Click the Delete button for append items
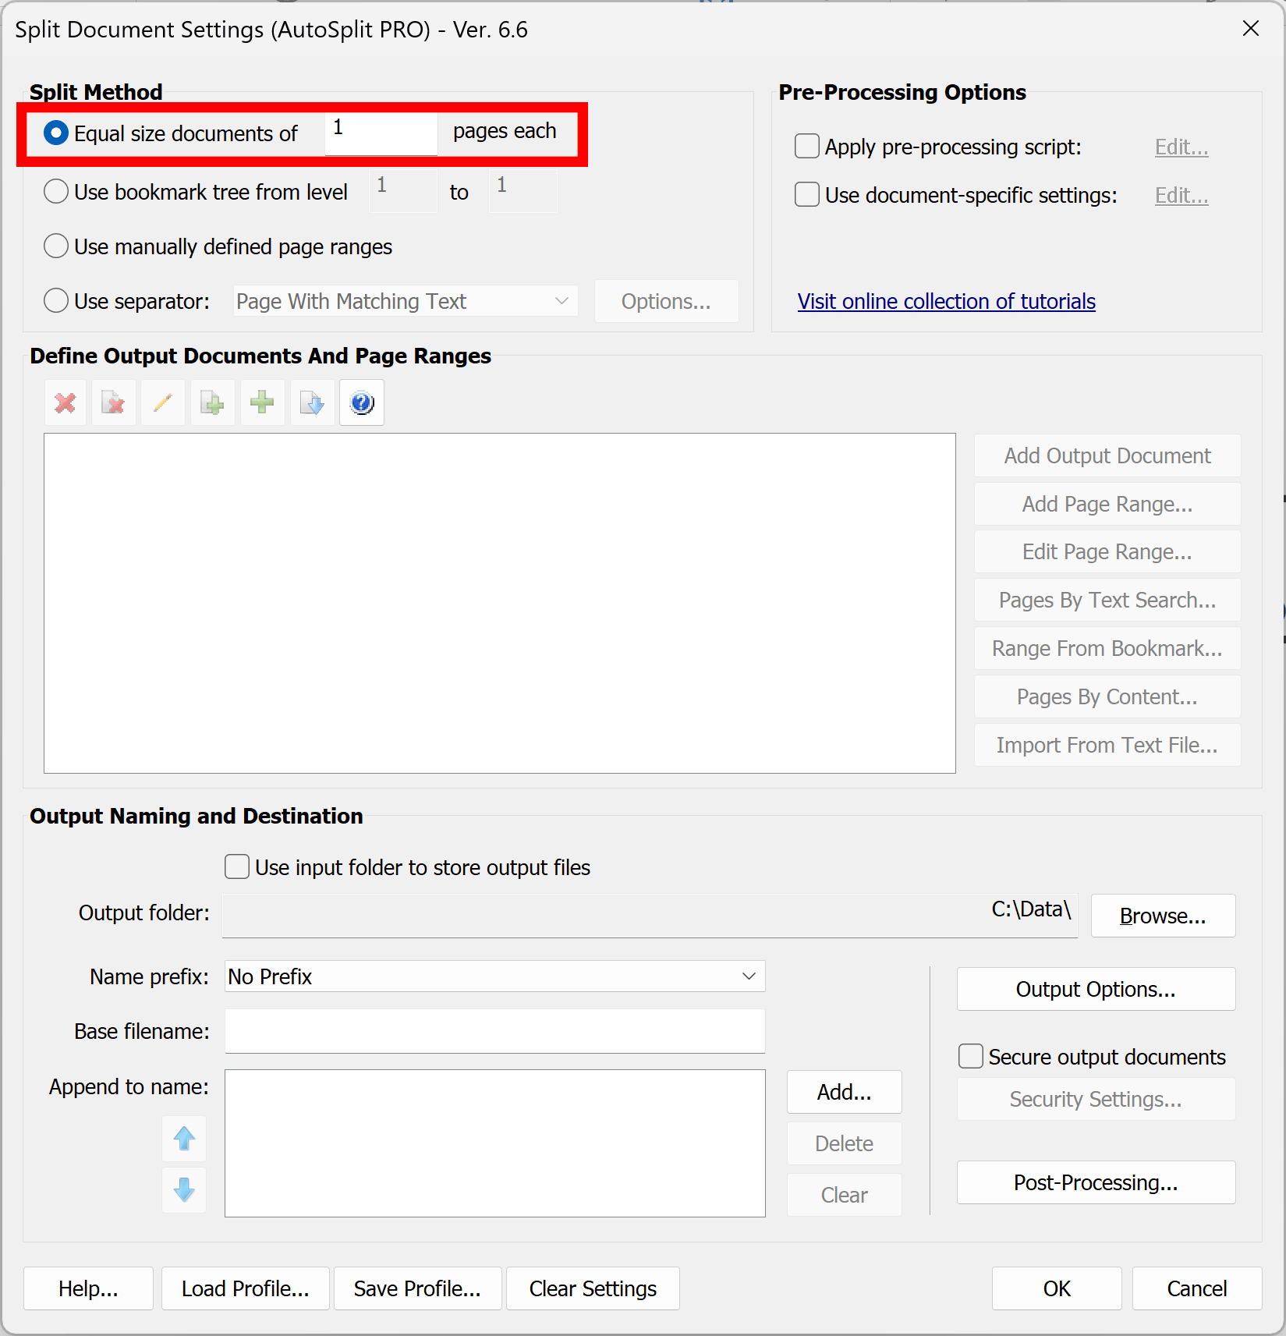Viewport: 1286px width, 1336px height. pyautogui.click(x=845, y=1143)
